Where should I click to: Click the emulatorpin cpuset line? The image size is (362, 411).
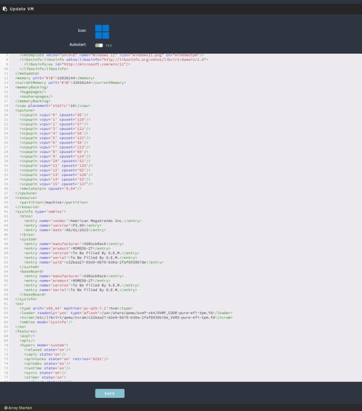pyautogui.click(x=50, y=189)
